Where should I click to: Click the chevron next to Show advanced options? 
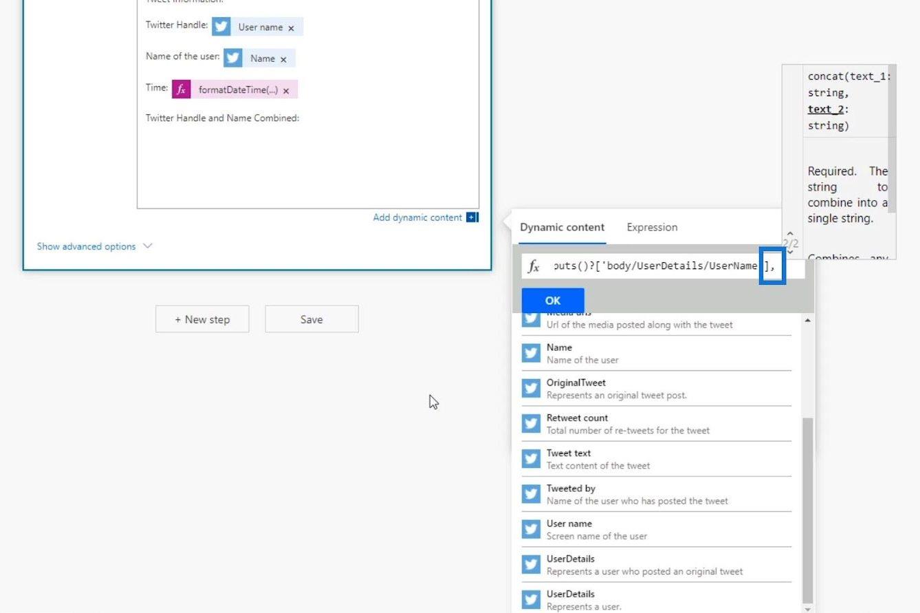pos(147,246)
